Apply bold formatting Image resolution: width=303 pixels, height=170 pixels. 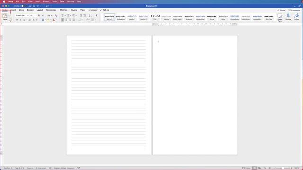(17, 20)
